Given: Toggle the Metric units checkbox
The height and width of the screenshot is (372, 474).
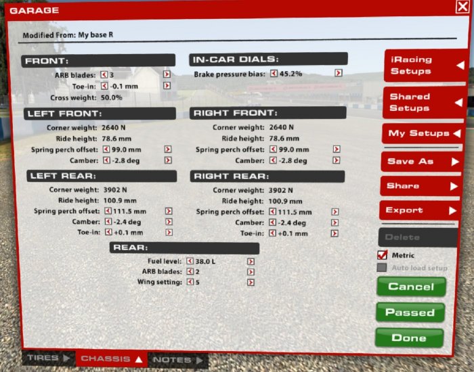Looking at the screenshot, I should pos(383,255).
